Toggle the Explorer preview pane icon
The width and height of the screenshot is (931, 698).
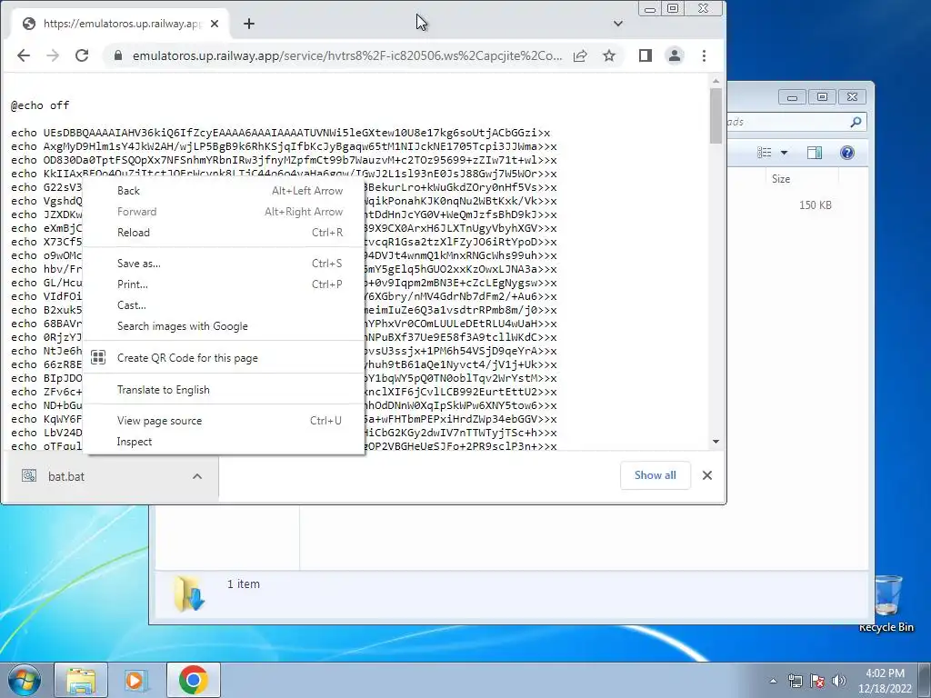point(815,153)
